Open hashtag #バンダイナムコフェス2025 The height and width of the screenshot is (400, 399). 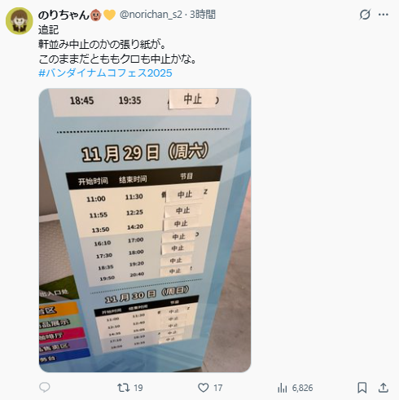pos(105,73)
